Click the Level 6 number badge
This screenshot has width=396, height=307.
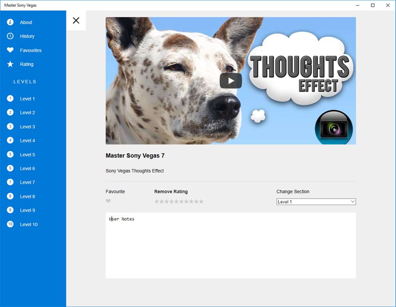[10, 168]
